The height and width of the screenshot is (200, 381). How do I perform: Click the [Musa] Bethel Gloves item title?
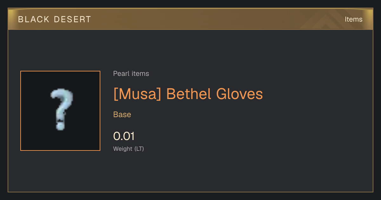188,94
